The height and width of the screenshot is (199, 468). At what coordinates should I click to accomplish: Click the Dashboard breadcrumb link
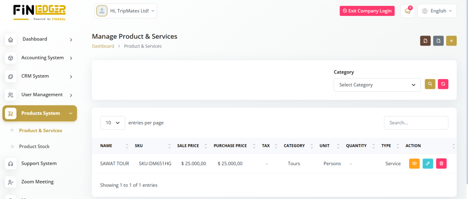click(103, 46)
